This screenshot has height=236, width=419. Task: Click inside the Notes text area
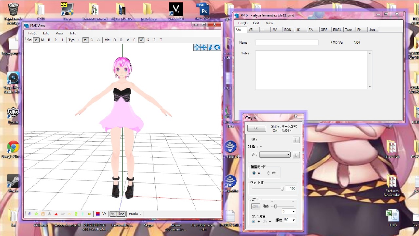[312, 70]
